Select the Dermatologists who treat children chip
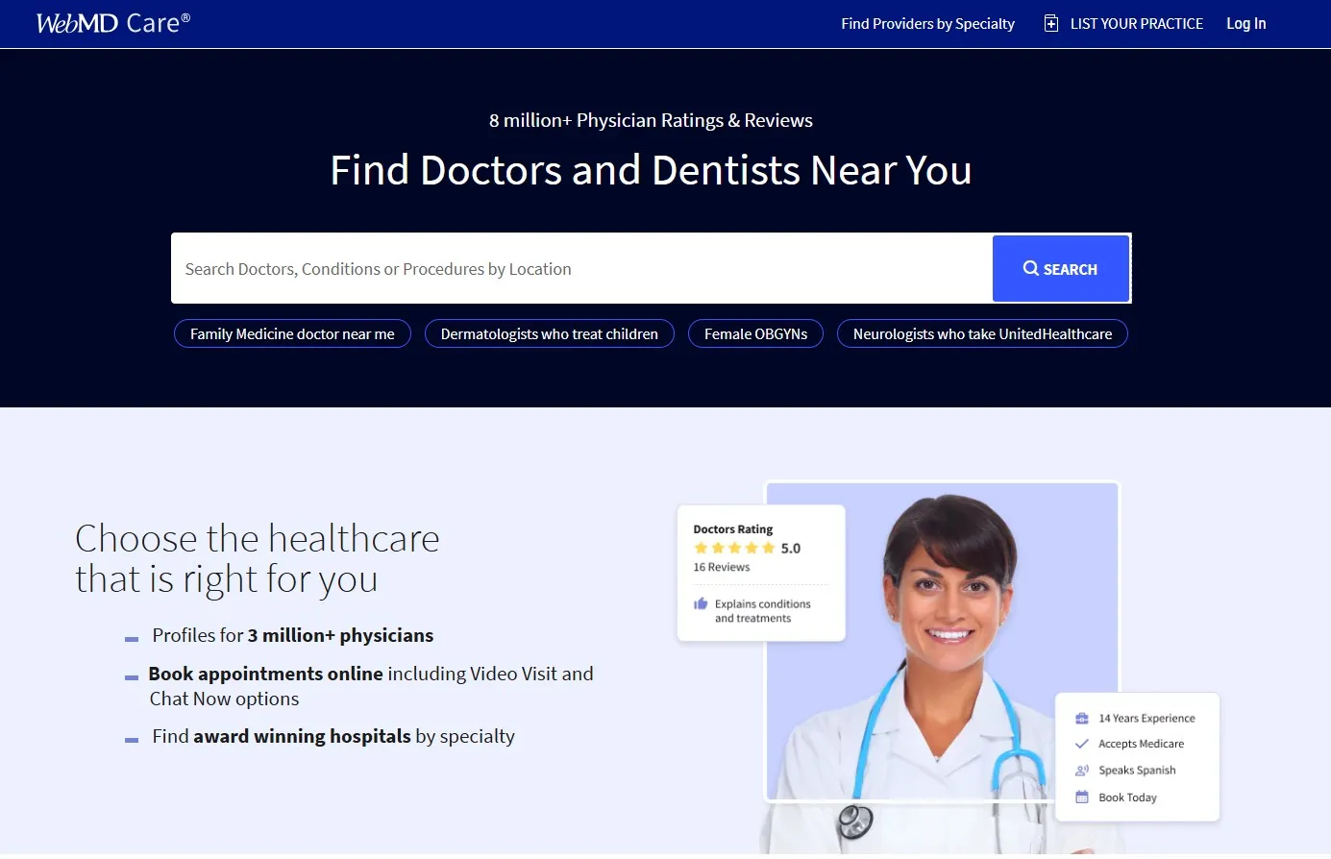The width and height of the screenshot is (1331, 859). pos(549,333)
